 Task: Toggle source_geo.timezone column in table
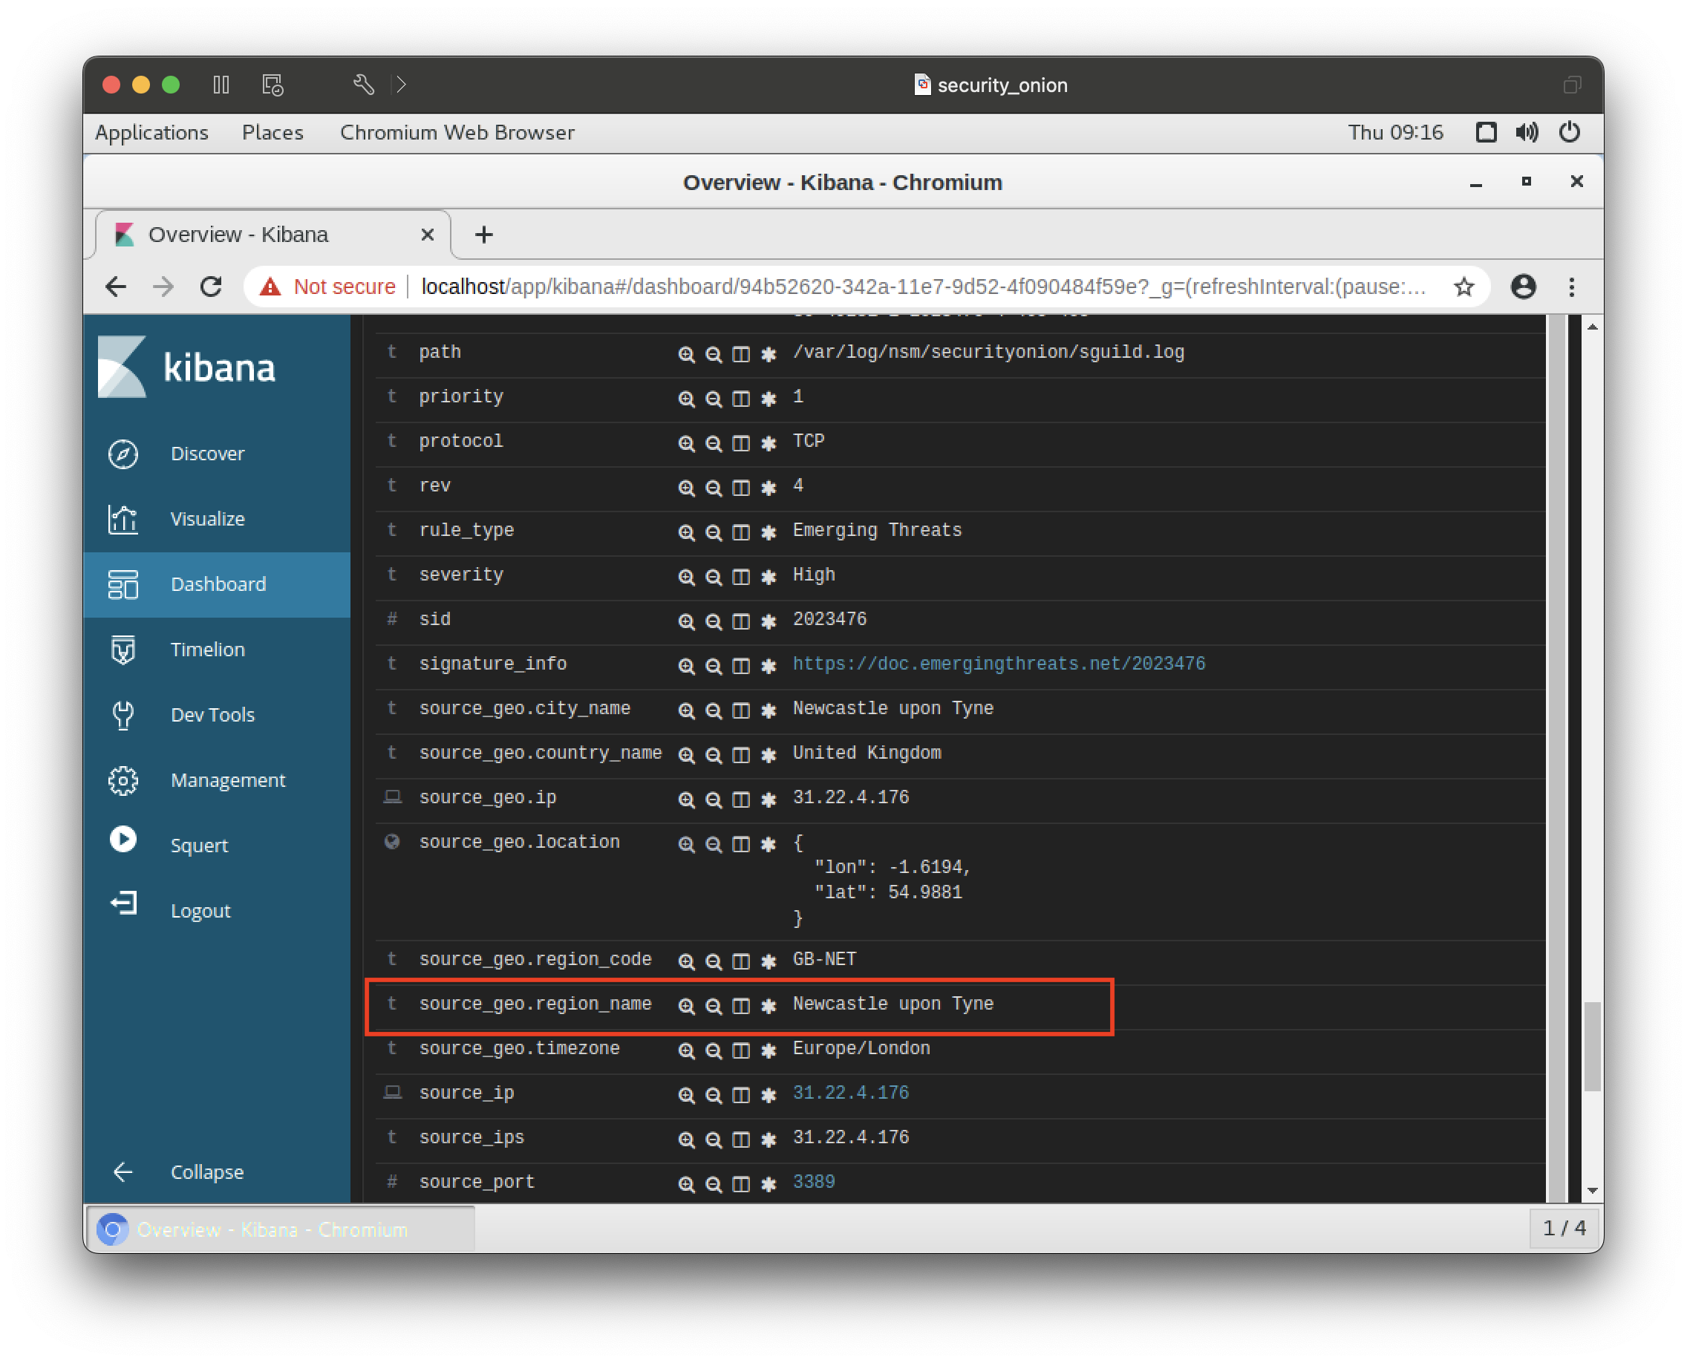pyautogui.click(x=740, y=1050)
